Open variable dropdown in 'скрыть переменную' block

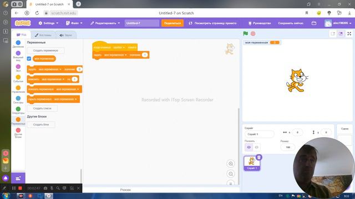[65, 99]
